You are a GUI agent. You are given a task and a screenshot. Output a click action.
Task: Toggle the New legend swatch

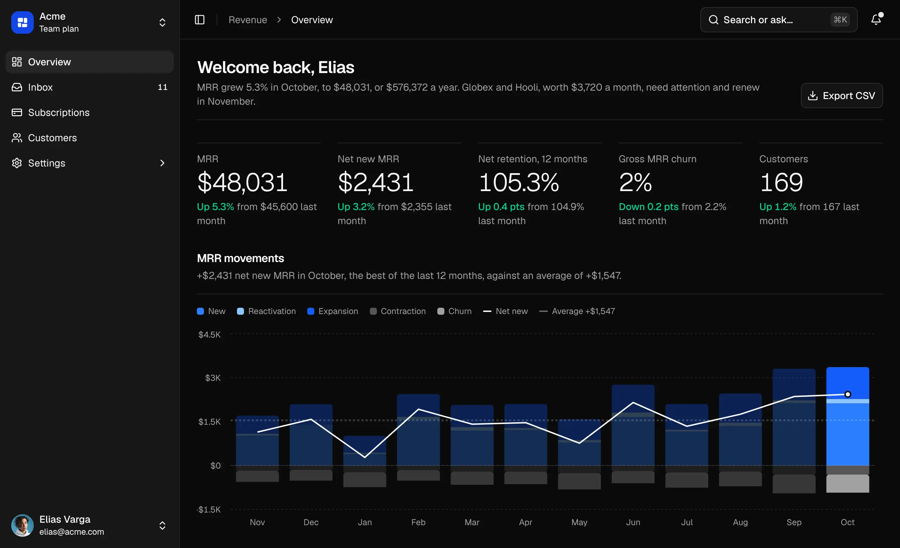[200, 311]
